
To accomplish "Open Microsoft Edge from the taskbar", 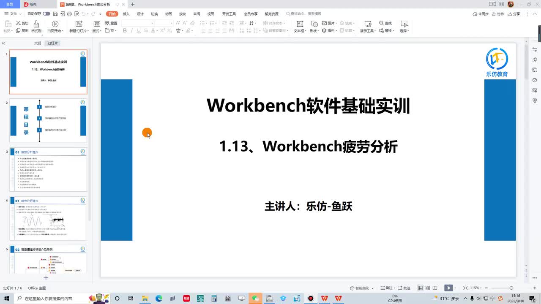I will point(158,298).
